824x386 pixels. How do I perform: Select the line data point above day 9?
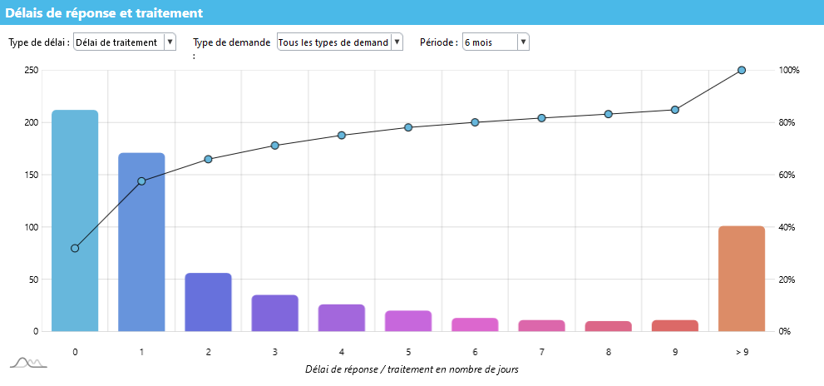tap(675, 110)
